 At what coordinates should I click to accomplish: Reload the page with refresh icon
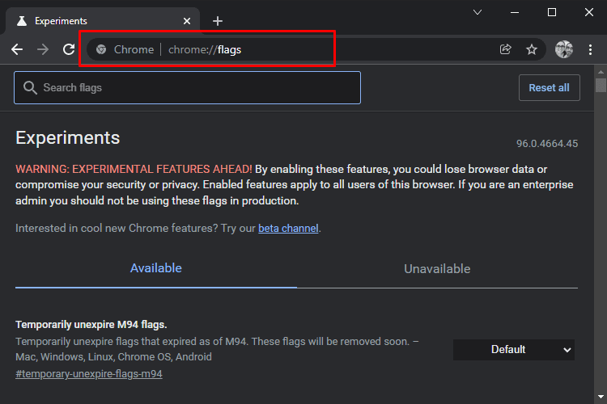click(x=69, y=49)
